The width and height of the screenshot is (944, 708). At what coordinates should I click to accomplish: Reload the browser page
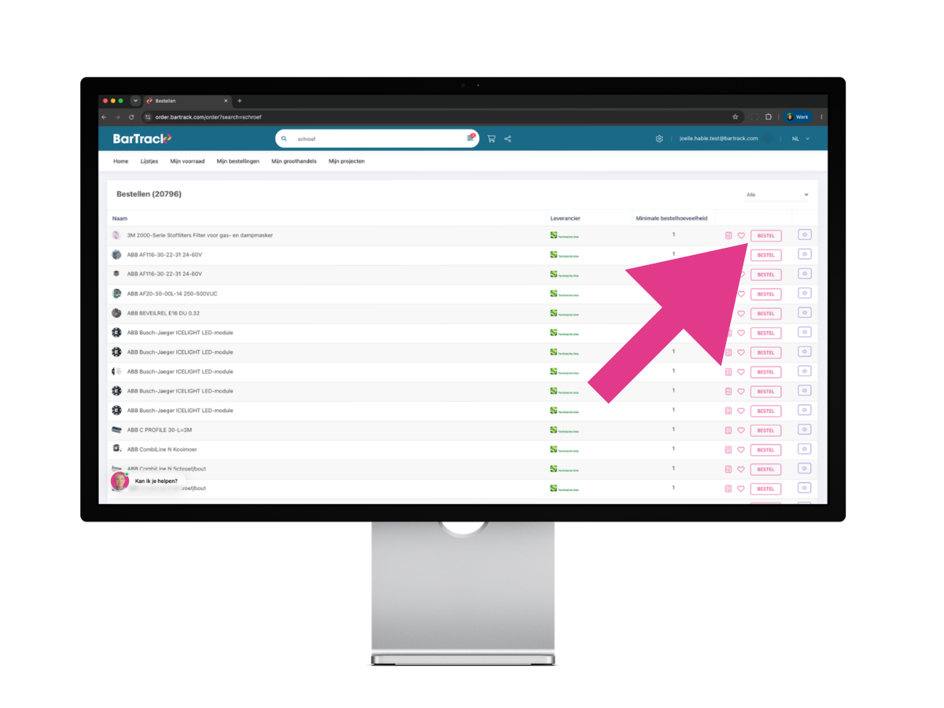coord(131,116)
